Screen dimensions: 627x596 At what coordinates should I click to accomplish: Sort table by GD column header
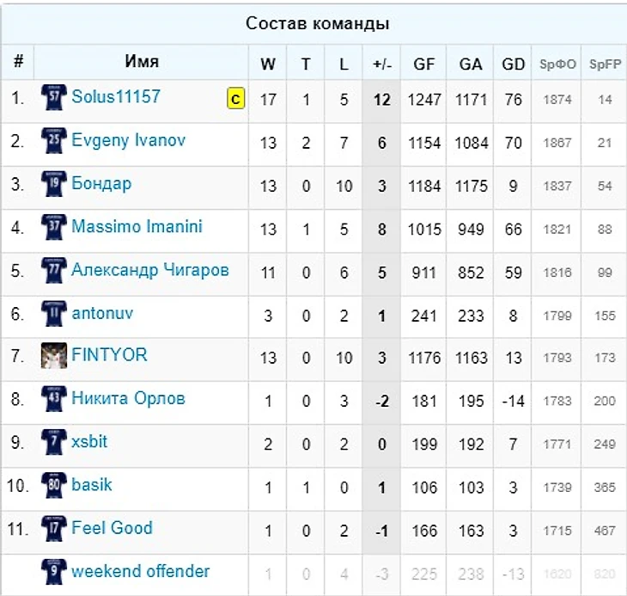pyautogui.click(x=513, y=64)
